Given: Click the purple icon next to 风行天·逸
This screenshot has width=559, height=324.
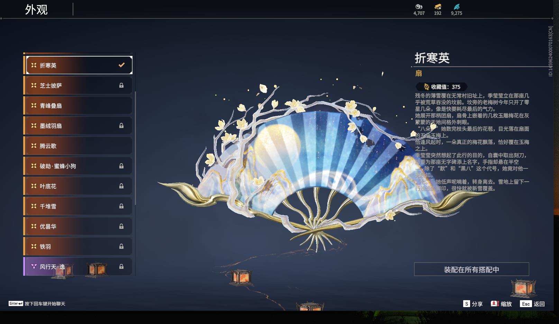Looking at the screenshot, I should pos(33,266).
